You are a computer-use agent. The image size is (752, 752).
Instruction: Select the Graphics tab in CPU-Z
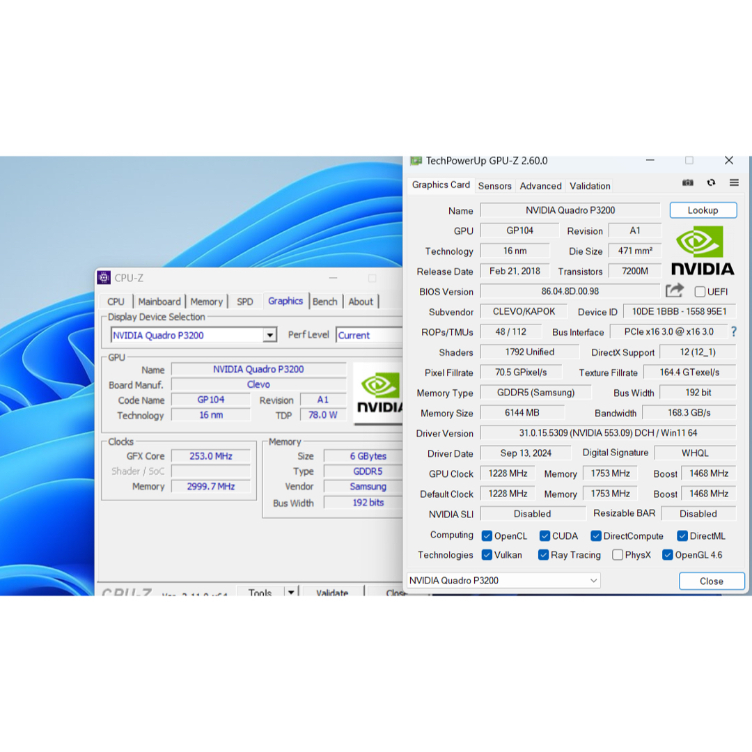pos(285,301)
